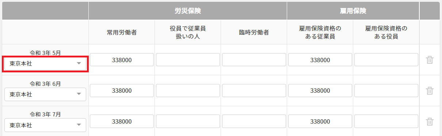Click 雇用保険資格のある従業員 value in 7月 row

point(320,121)
